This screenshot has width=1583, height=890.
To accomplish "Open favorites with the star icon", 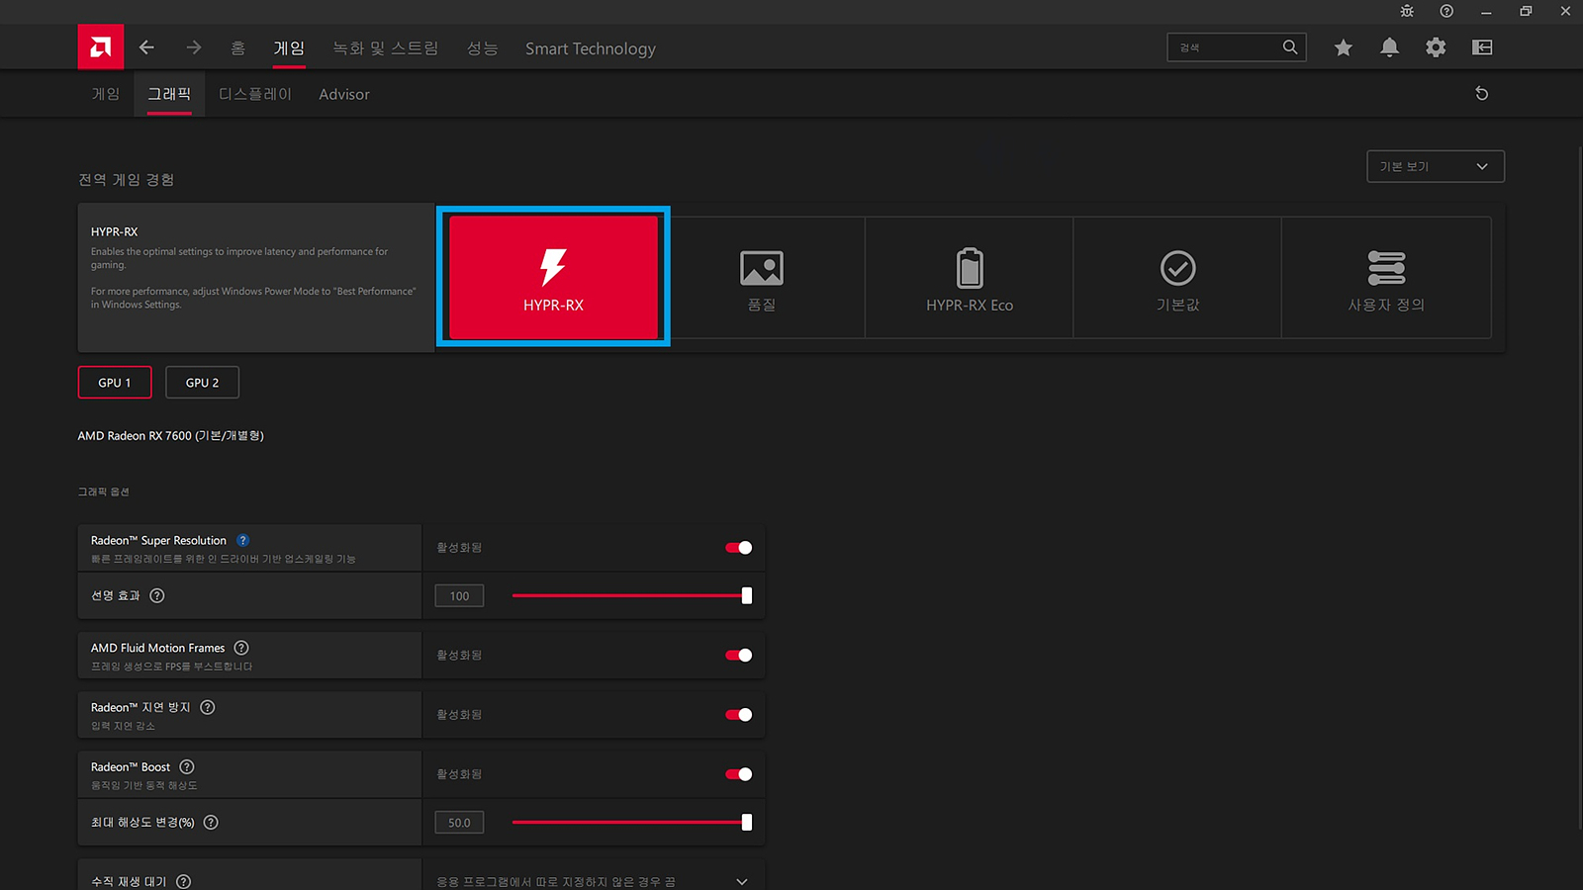I will point(1343,47).
